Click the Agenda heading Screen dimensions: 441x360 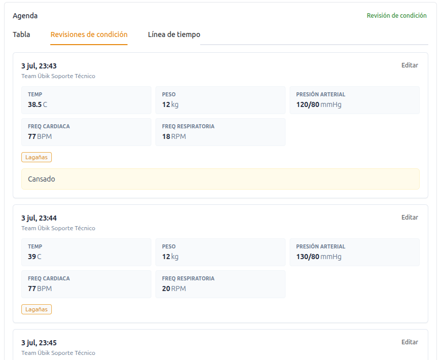click(25, 16)
